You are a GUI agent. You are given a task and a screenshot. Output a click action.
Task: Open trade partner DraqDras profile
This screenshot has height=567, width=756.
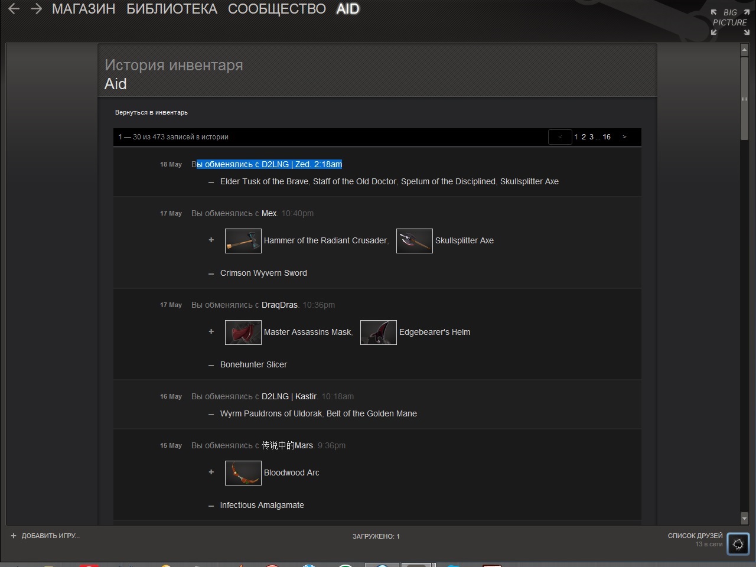279,305
